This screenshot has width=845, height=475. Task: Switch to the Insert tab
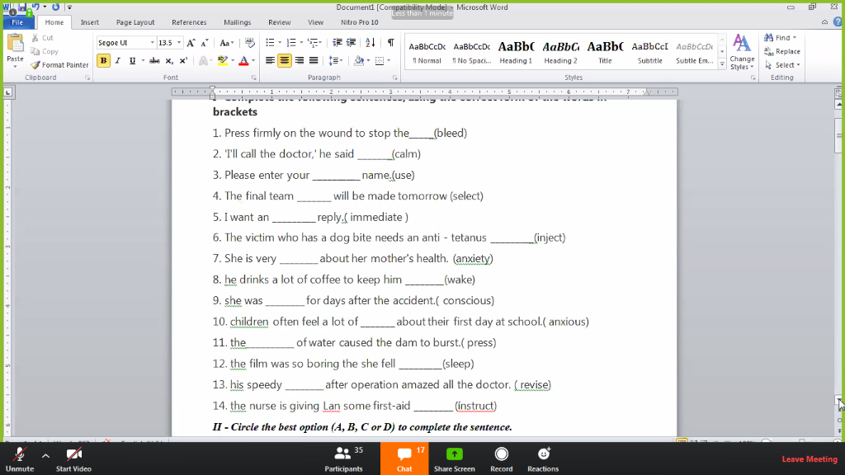[89, 22]
